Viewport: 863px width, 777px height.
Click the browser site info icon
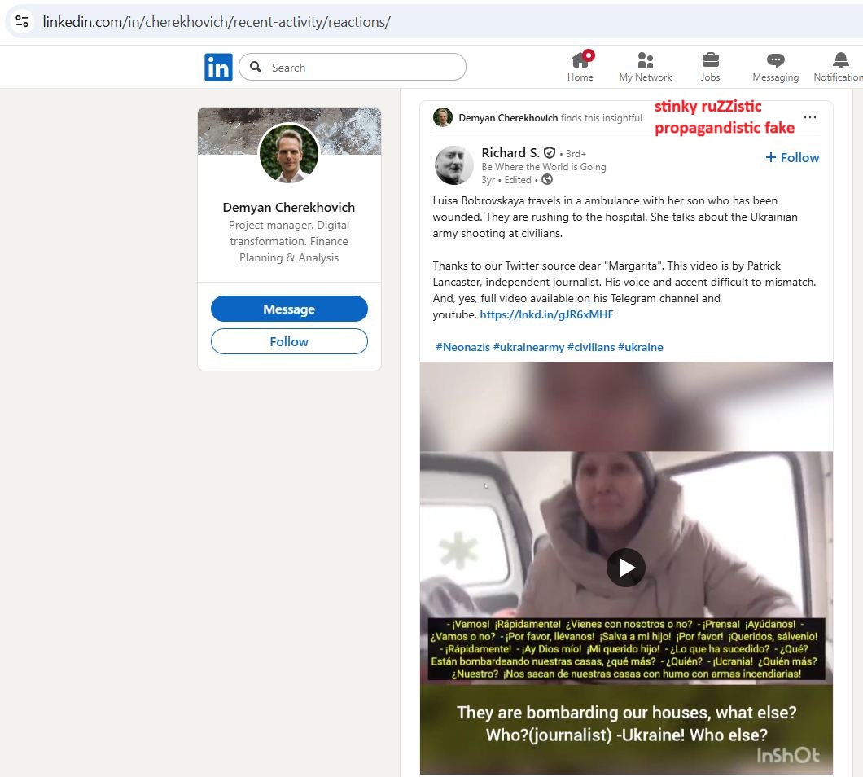tap(22, 22)
